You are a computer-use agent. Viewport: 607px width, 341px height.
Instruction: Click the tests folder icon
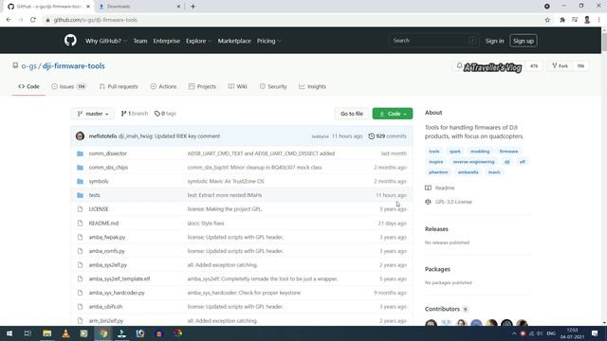coord(80,195)
